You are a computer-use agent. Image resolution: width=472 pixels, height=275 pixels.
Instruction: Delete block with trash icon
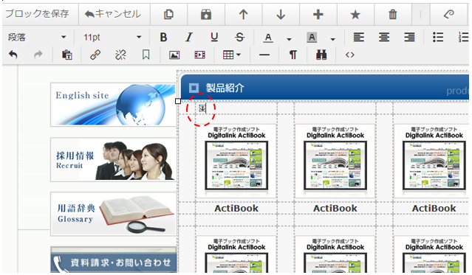pyautogui.click(x=392, y=14)
